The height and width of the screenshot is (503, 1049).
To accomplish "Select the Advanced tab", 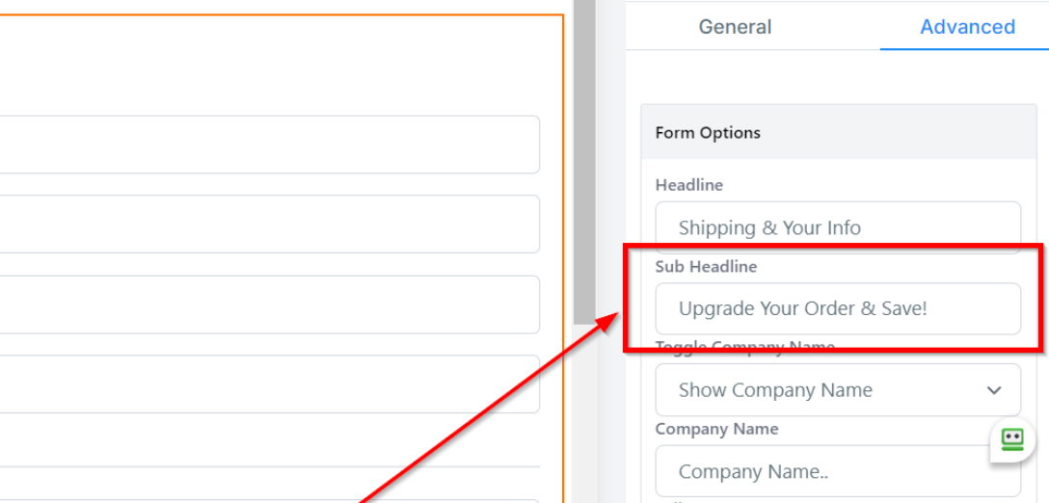I will (966, 27).
